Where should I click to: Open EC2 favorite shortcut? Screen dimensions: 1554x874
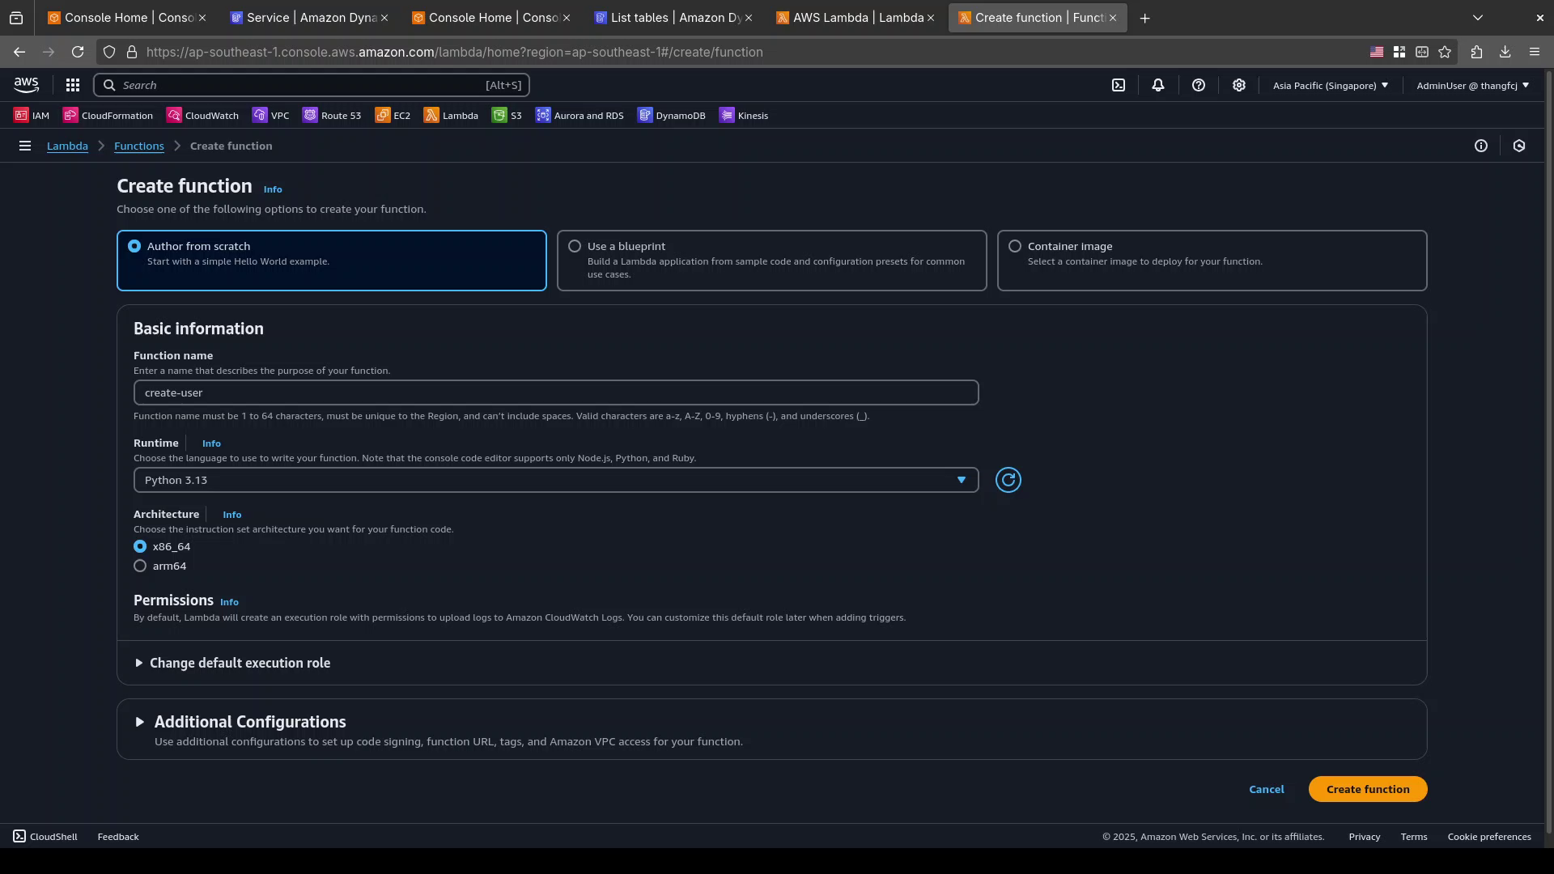pos(393,116)
